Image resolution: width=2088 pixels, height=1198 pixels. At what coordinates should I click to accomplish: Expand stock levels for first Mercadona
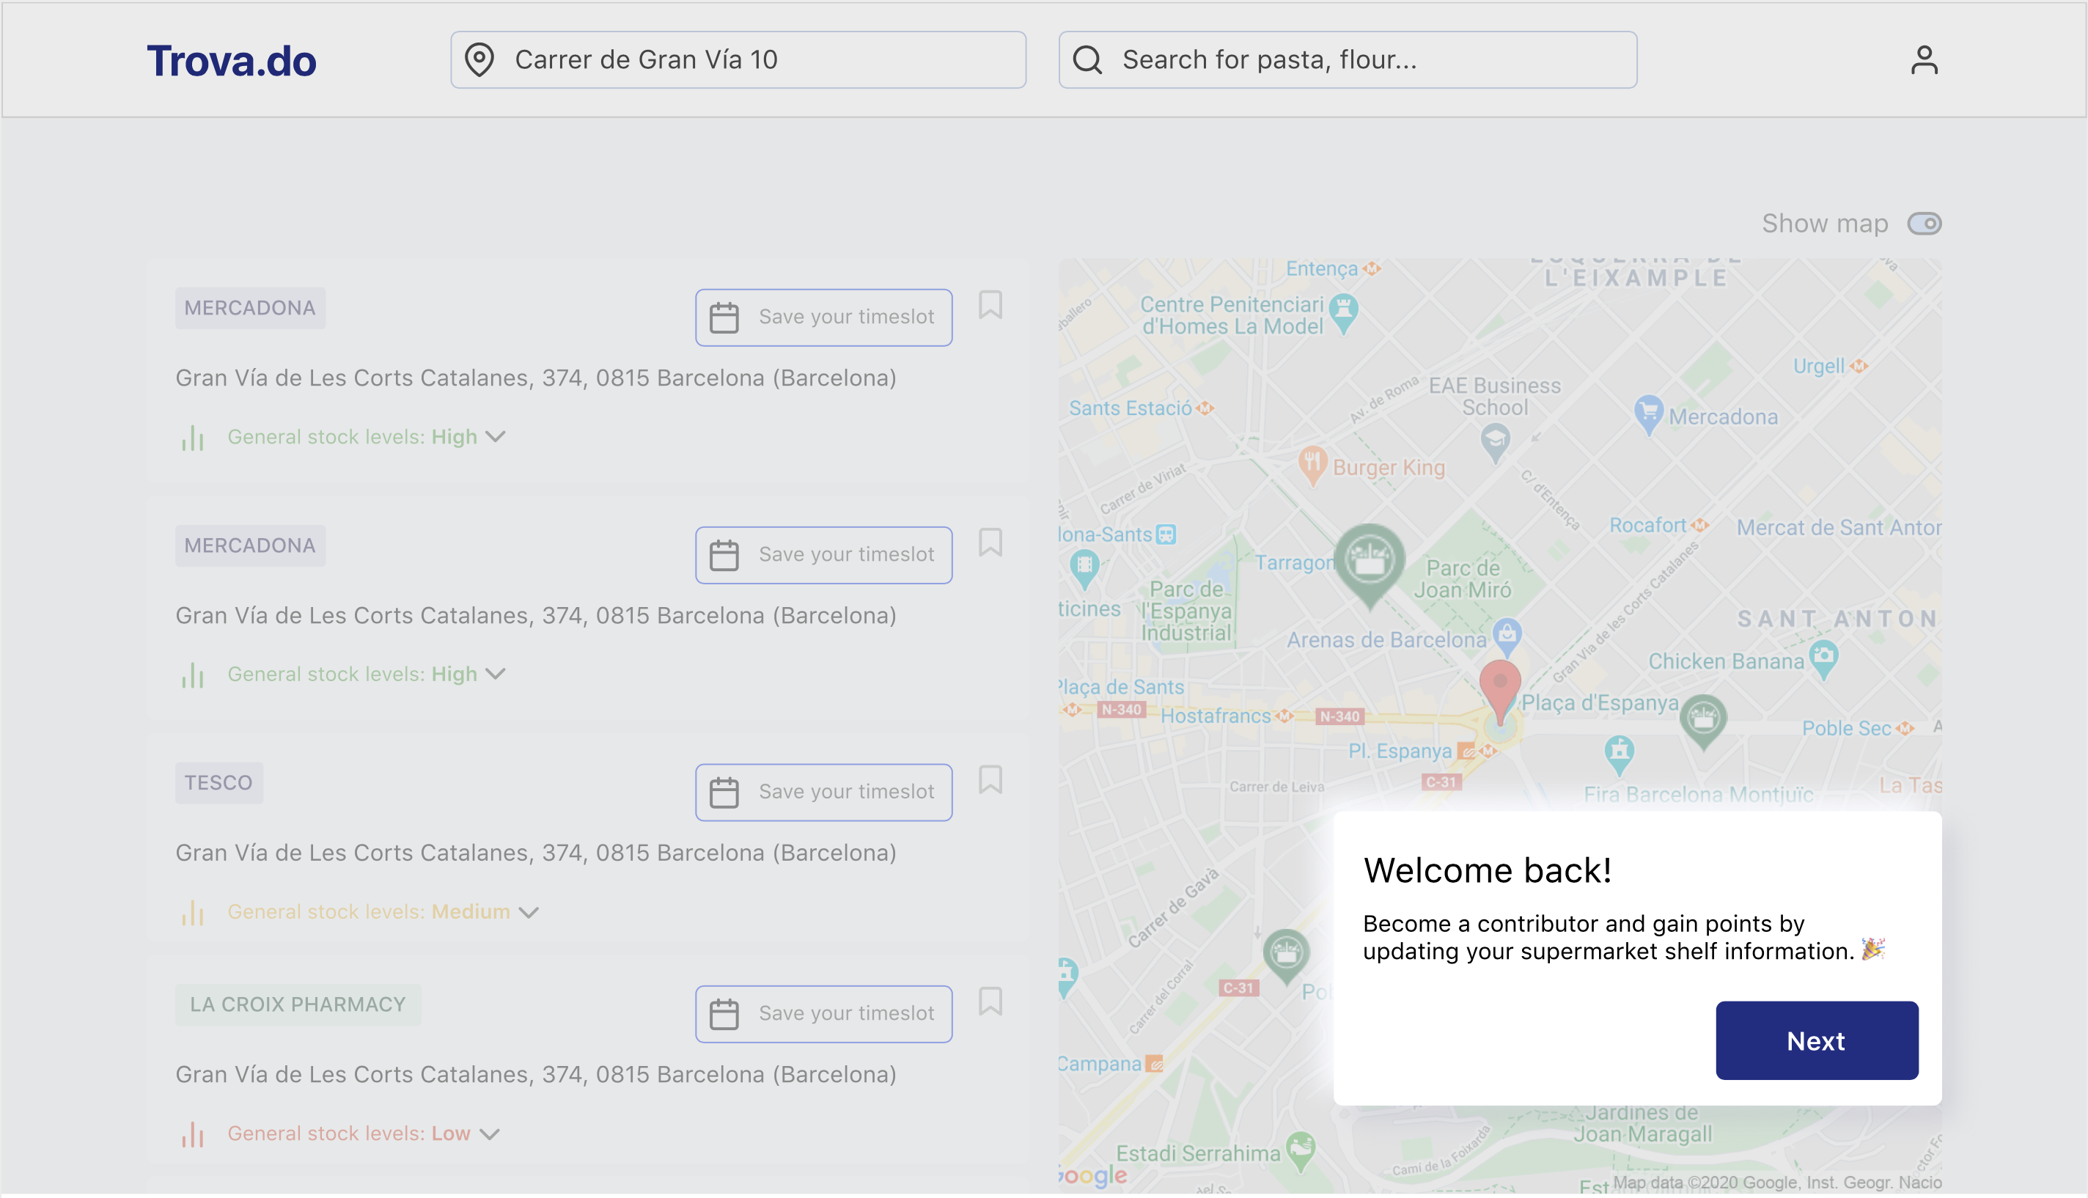click(496, 436)
